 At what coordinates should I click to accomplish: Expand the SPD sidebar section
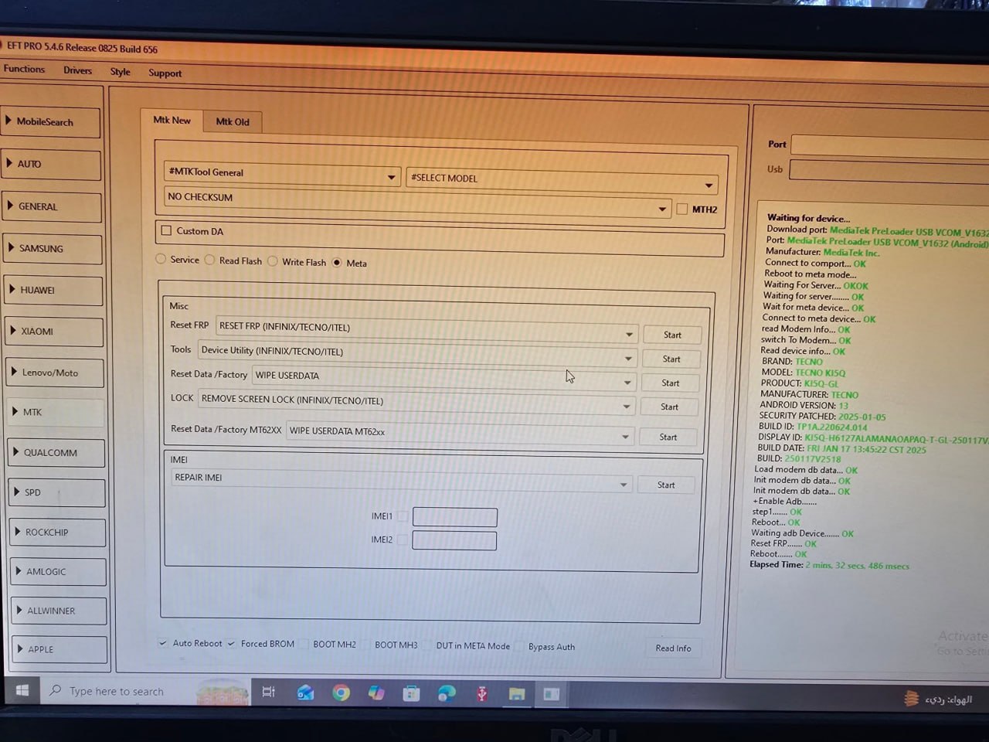(58, 492)
